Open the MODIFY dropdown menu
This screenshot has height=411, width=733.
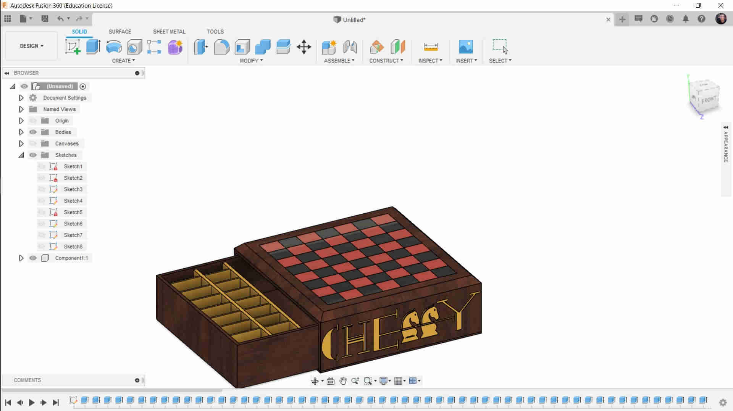click(251, 61)
